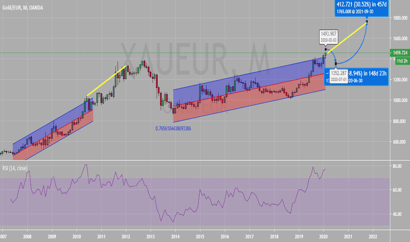Viewport: 410px width, 242px height.
Task: Click the 2019 label on time axis
Action: click(x=299, y=237)
